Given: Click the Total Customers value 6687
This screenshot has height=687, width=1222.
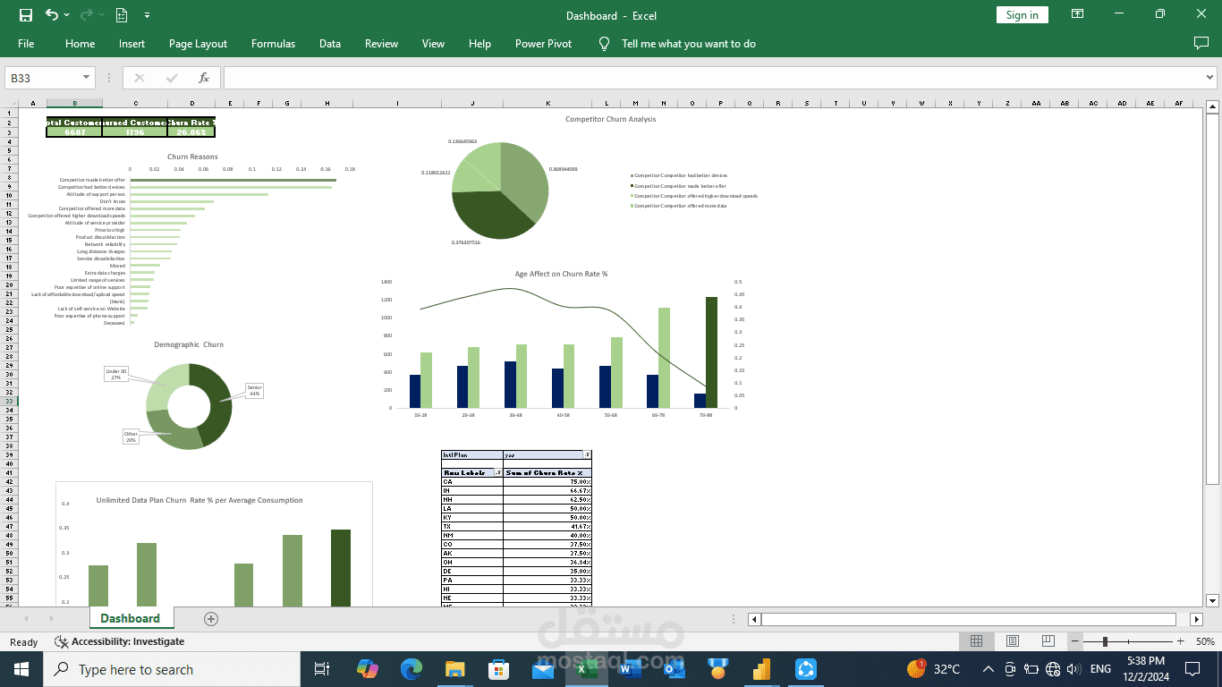Looking at the screenshot, I should click(x=74, y=131).
